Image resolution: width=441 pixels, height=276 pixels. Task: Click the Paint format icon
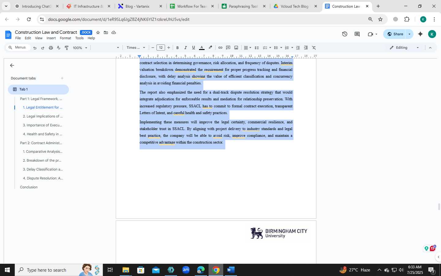point(67,48)
